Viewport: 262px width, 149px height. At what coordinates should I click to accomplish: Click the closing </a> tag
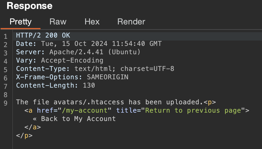(x=32, y=127)
